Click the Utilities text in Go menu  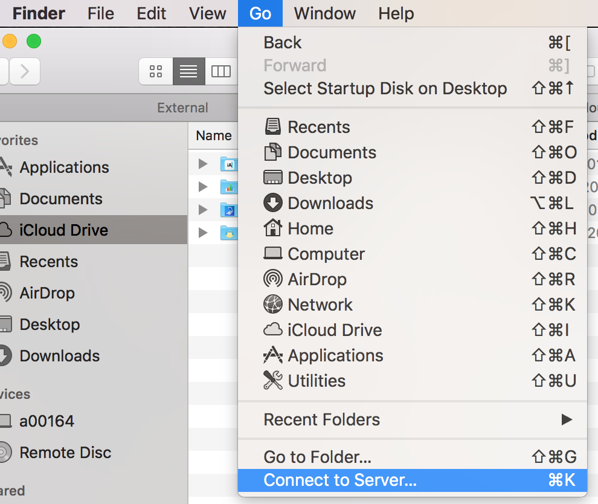tap(317, 381)
